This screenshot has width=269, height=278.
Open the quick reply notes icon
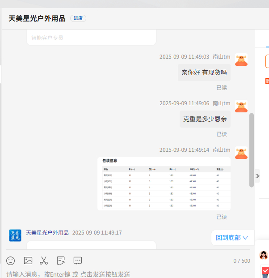pos(61,260)
